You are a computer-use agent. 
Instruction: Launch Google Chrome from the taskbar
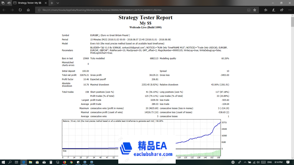click(x=71, y=162)
